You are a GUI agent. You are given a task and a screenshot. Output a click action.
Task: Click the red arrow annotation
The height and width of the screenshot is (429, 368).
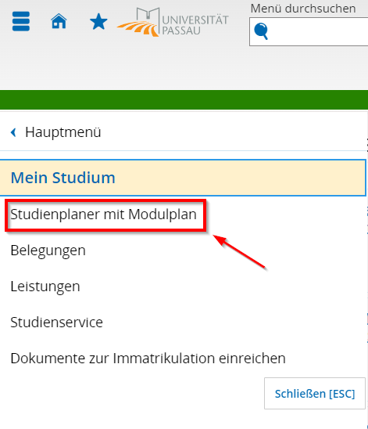tap(238, 251)
